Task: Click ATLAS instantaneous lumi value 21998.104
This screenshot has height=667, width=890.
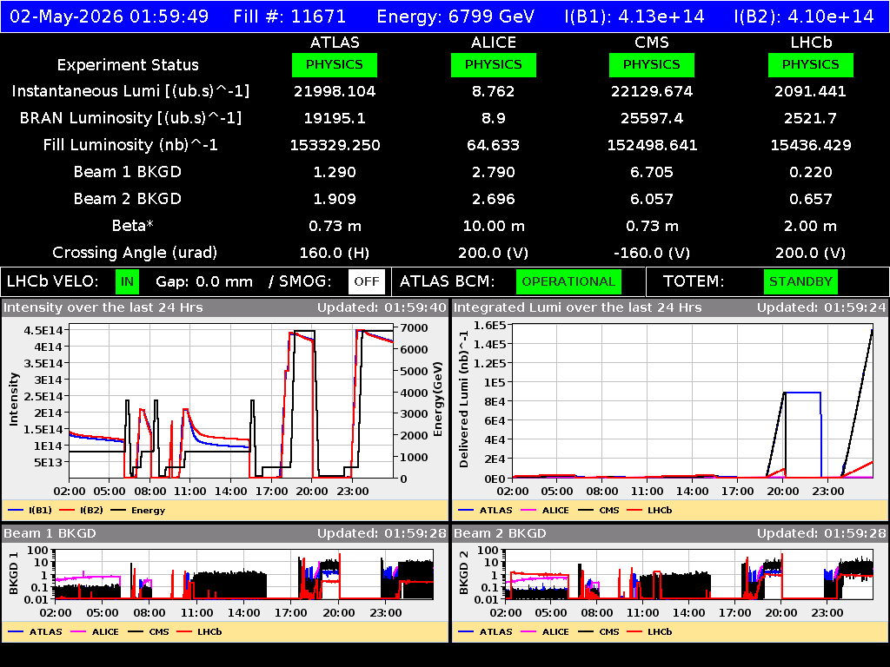Action: tap(335, 91)
